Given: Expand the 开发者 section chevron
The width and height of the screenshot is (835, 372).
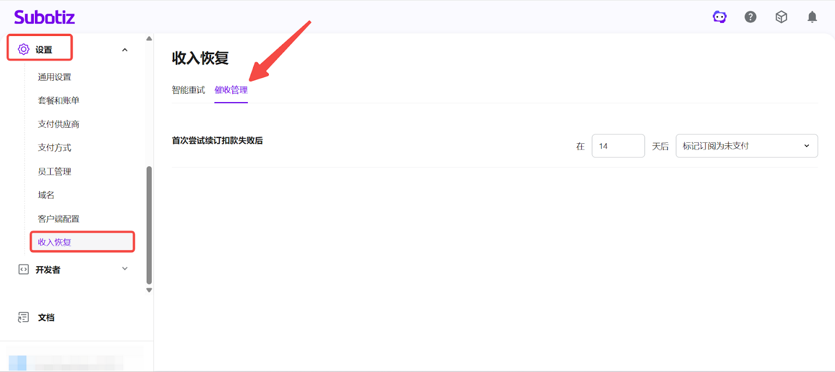Looking at the screenshot, I should click(125, 269).
